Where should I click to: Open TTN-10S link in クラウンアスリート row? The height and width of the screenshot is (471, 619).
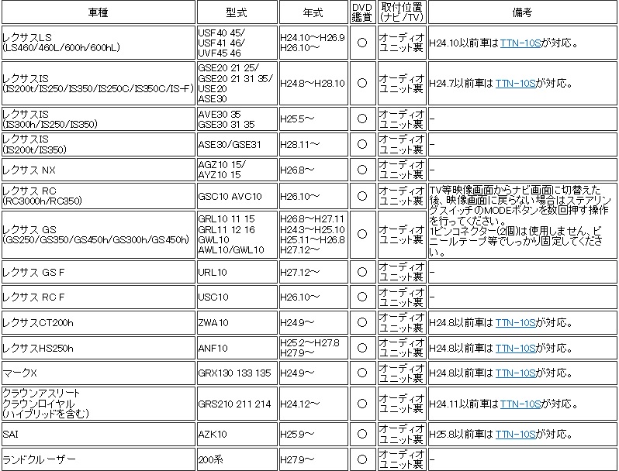[x=520, y=404]
